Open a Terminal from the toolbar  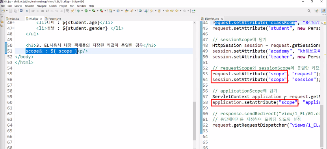(x=21, y=11)
